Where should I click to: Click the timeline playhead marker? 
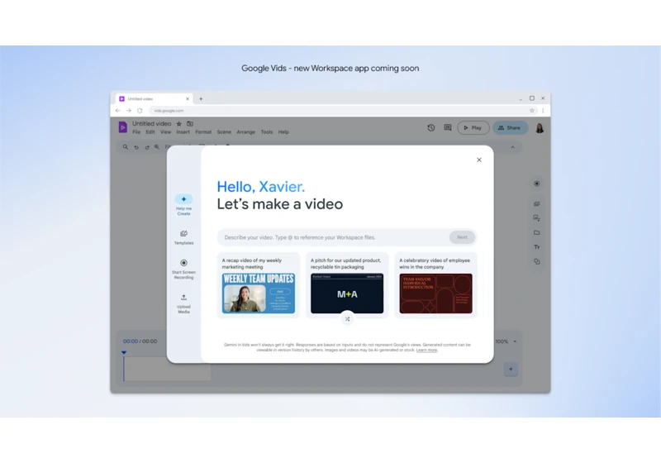(x=124, y=352)
